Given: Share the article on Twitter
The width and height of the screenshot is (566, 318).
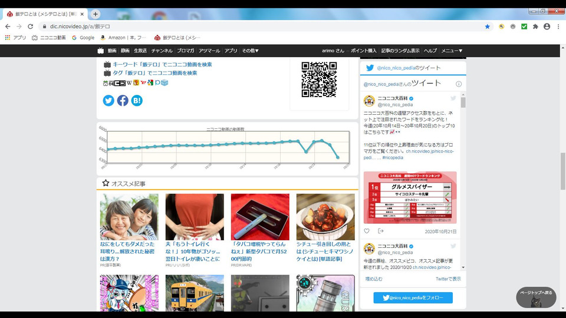Looking at the screenshot, I should click(108, 100).
